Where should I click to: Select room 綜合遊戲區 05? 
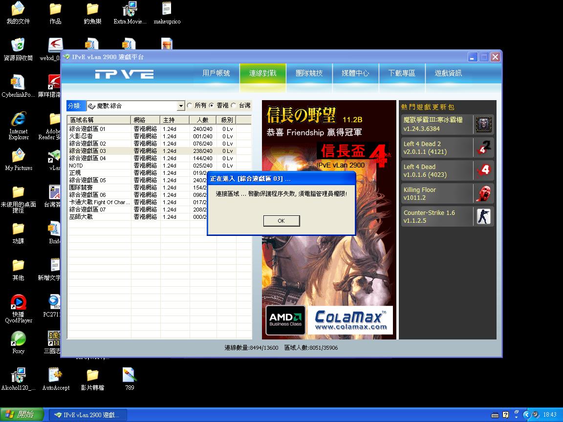137,180
